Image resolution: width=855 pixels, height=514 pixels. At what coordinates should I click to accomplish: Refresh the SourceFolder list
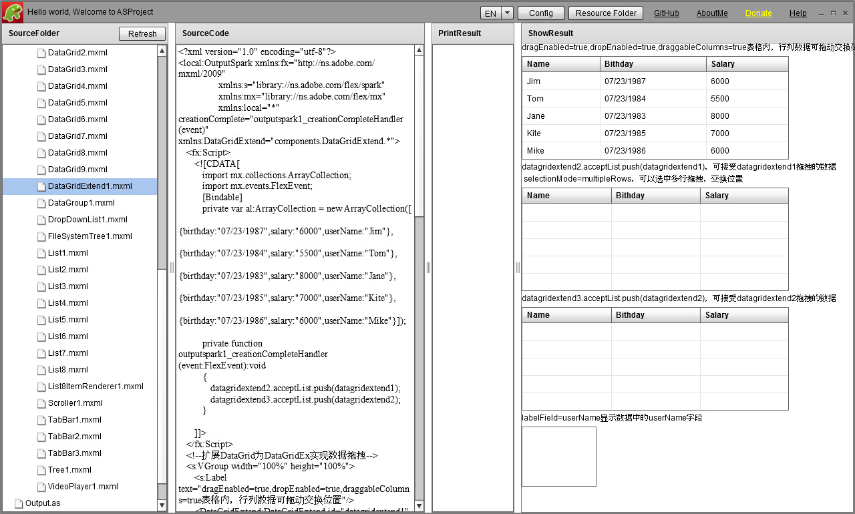pyautogui.click(x=142, y=34)
